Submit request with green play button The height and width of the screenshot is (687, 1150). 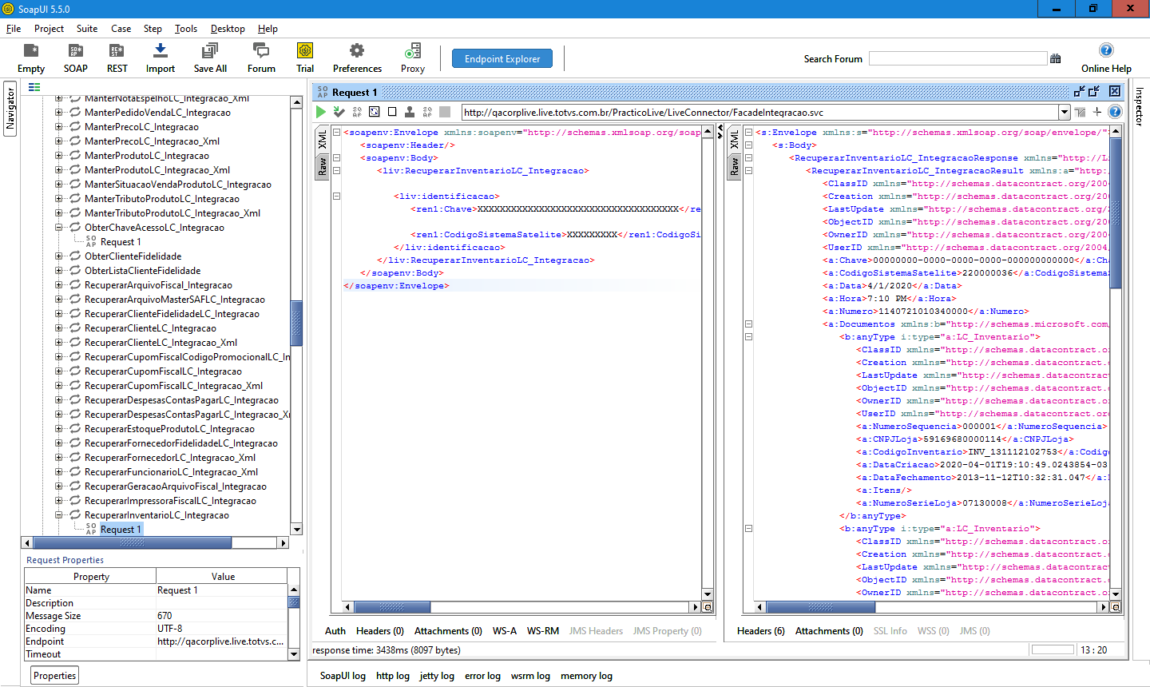321,112
